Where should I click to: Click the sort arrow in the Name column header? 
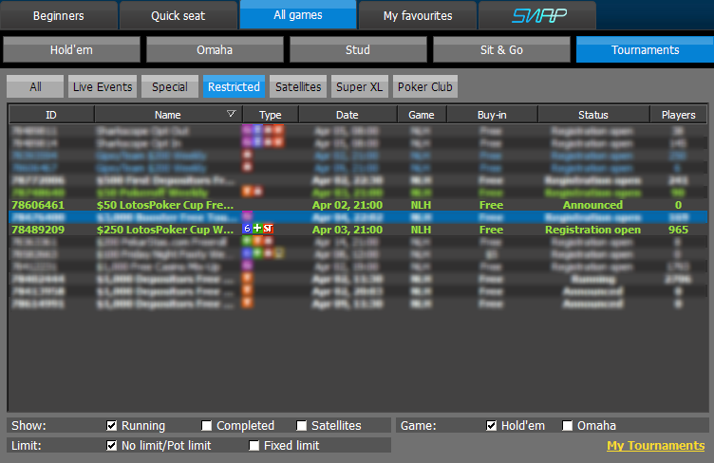click(x=232, y=114)
